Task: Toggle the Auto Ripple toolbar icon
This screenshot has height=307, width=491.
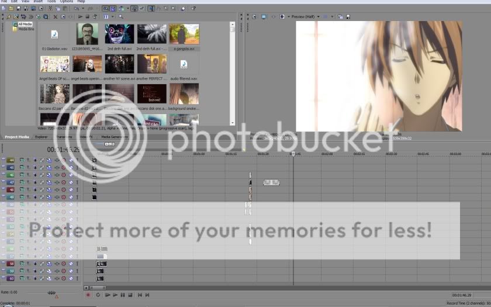Action: (x=121, y=8)
